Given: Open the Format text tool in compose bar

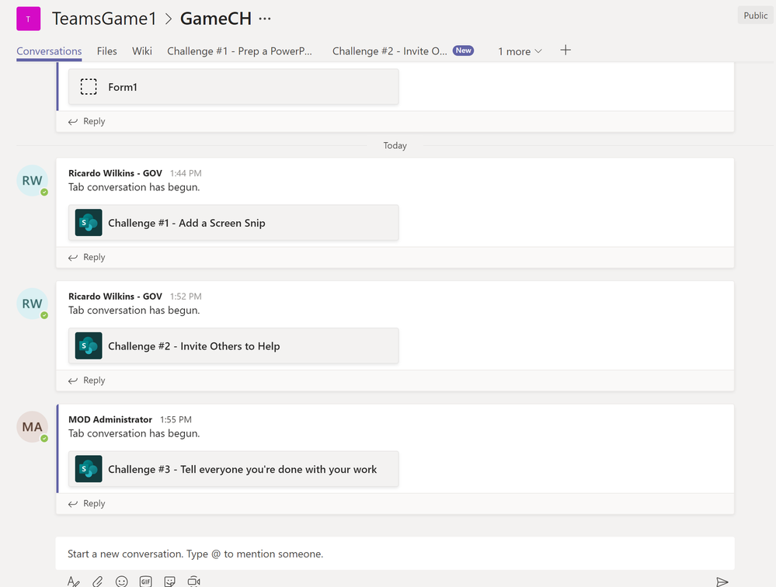Looking at the screenshot, I should (73, 582).
